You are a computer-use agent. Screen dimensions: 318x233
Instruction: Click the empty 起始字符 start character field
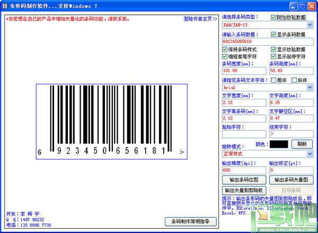coord(244,134)
